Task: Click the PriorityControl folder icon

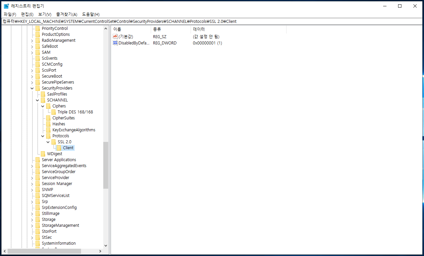Action: [38, 29]
